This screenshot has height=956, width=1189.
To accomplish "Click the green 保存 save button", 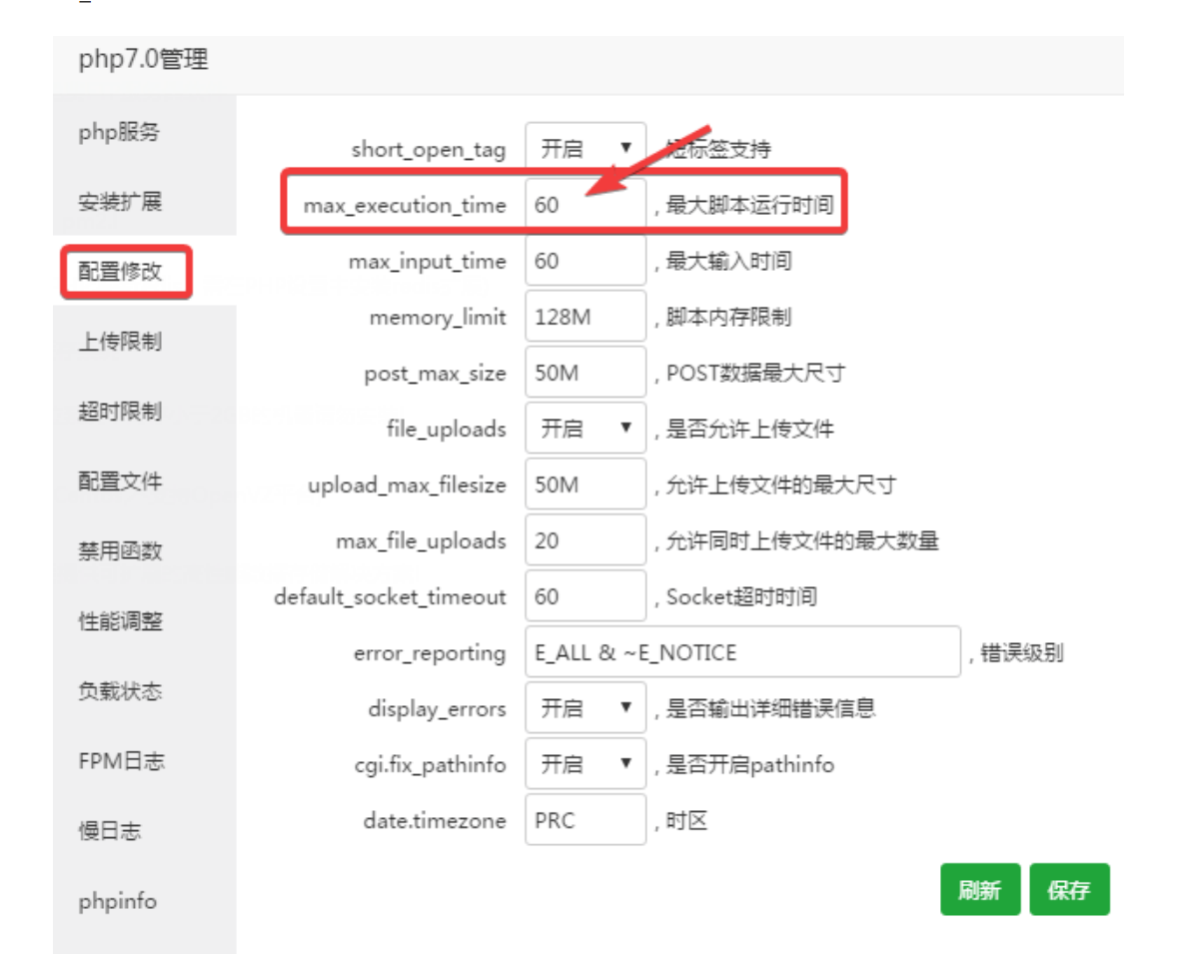I will [x=1069, y=890].
